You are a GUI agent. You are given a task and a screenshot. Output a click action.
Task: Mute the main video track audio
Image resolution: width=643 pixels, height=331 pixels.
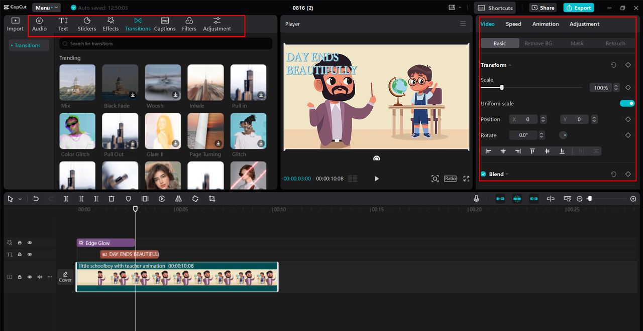pyautogui.click(x=40, y=277)
